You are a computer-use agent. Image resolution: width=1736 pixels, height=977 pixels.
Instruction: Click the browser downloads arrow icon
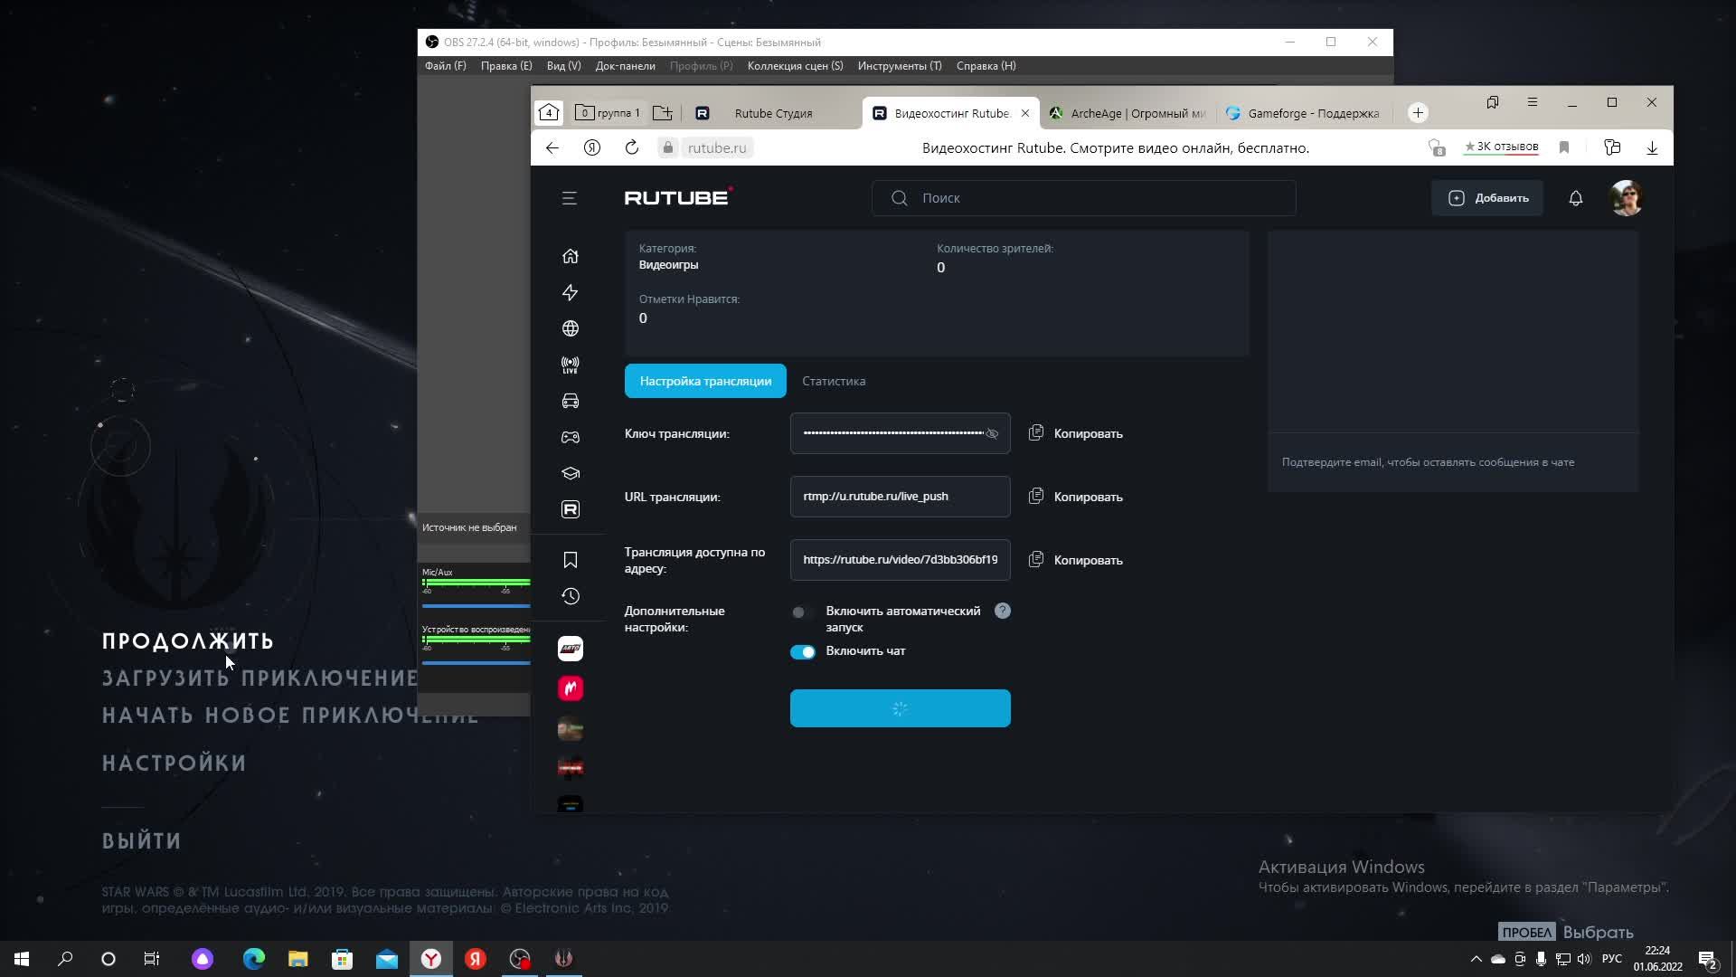tap(1651, 147)
